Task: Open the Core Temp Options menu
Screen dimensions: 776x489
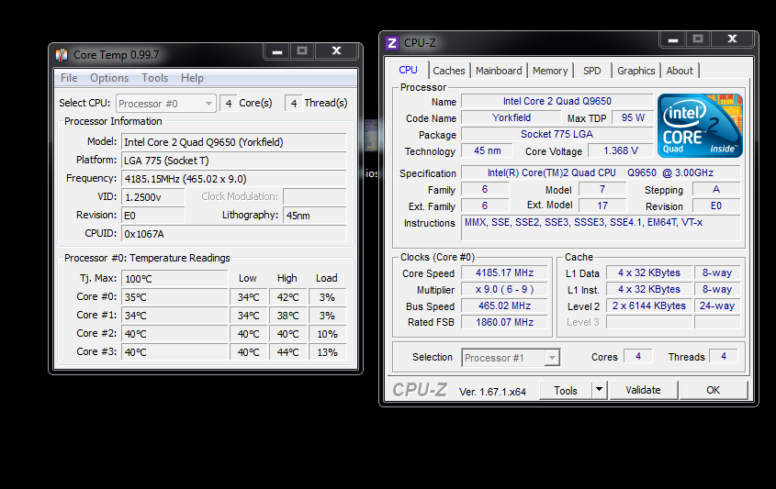Action: pos(109,78)
